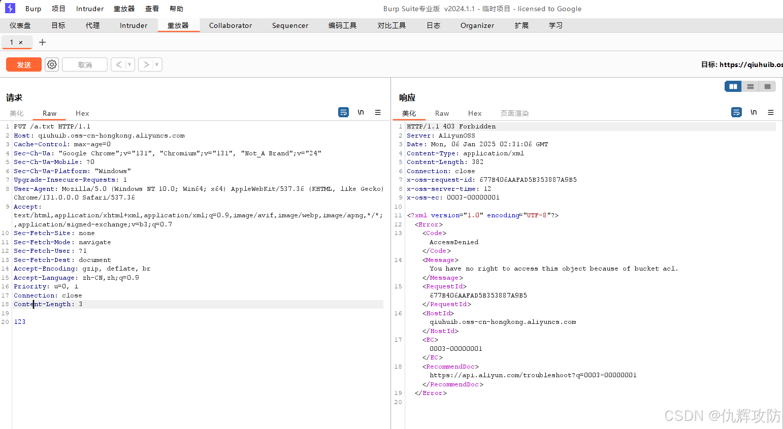Go forward to next request arrow
The height and width of the screenshot is (429, 783).
146,64
